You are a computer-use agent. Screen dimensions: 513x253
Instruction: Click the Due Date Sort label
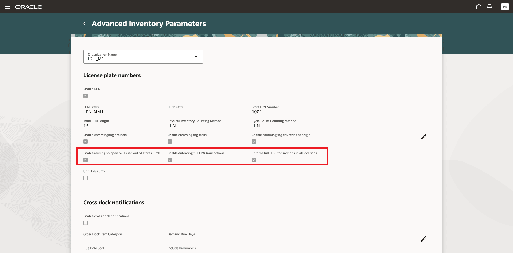pyautogui.click(x=94, y=248)
